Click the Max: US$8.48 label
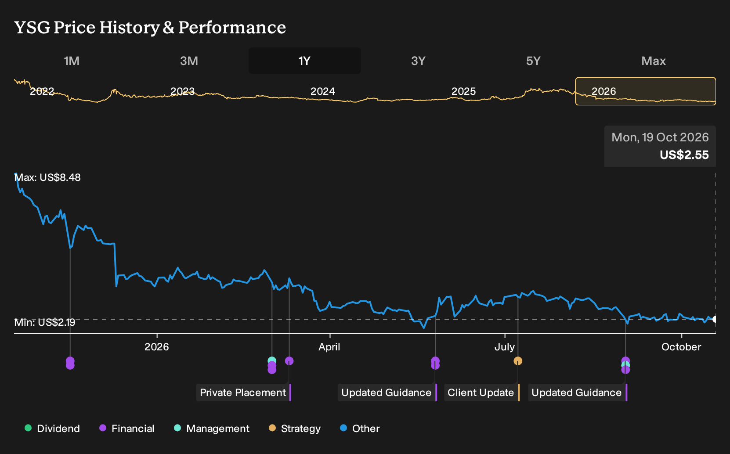 (47, 177)
